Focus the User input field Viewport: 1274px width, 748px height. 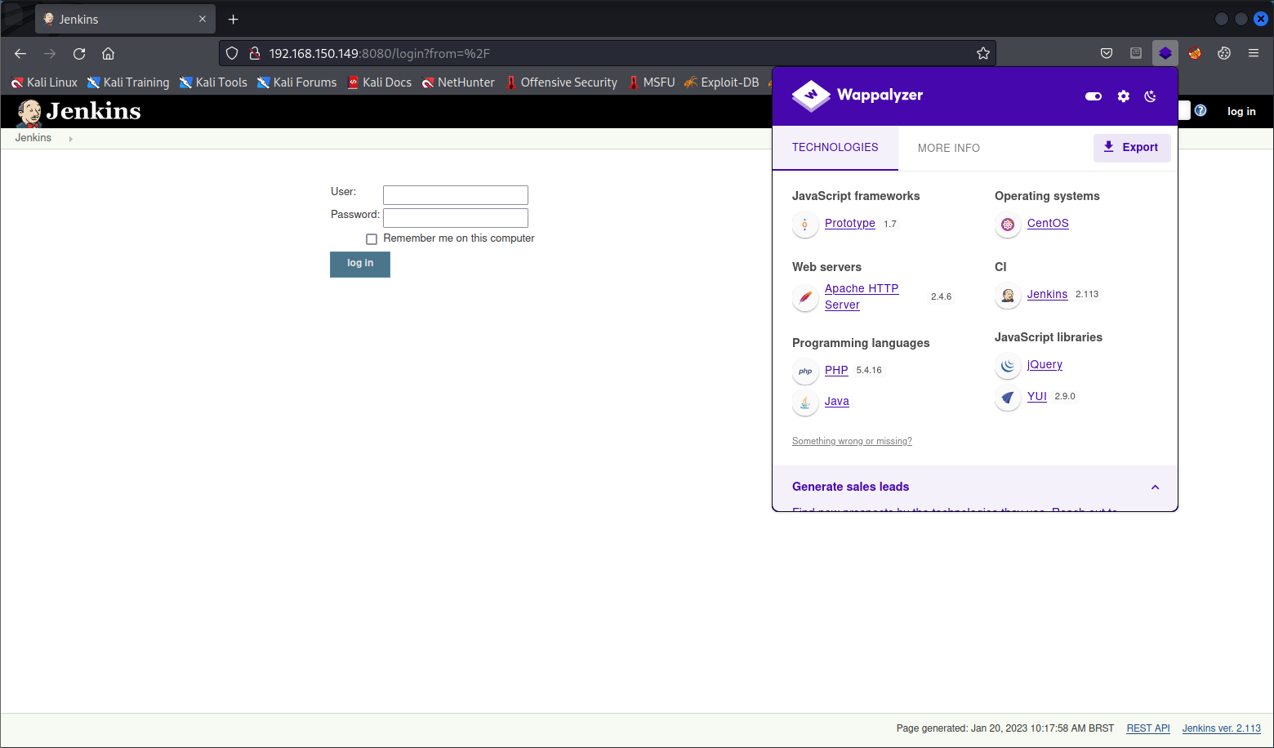tap(456, 195)
